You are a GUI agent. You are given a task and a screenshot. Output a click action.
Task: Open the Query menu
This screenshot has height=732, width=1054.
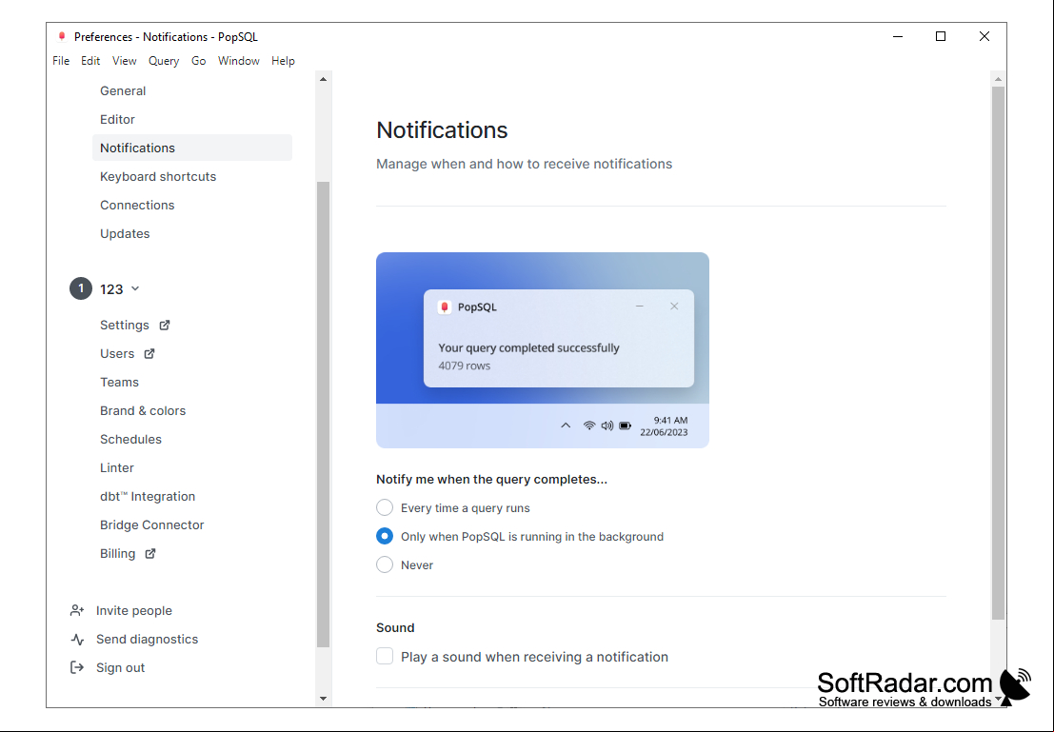(164, 61)
